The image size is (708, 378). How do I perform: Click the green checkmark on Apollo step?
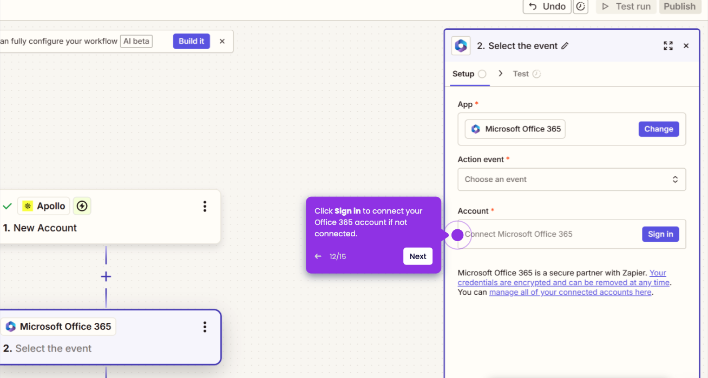pyautogui.click(x=7, y=206)
